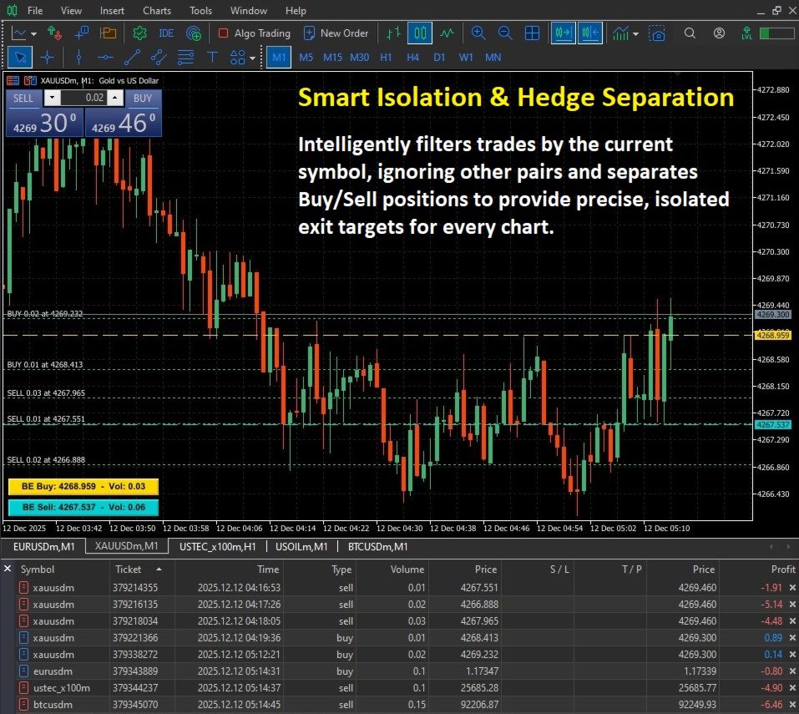Switch chart to bar chart type
The height and width of the screenshot is (714, 799).
(x=393, y=33)
